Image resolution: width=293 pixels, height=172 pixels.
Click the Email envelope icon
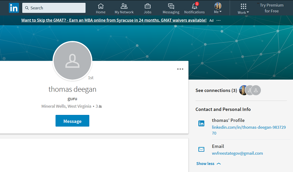coord(201,149)
